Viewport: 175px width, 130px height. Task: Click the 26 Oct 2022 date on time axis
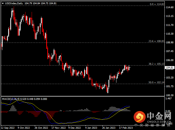tap(42, 128)
